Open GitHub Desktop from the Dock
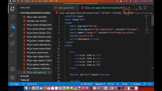Screen dimensions: 162x91 tap(115, 88)
